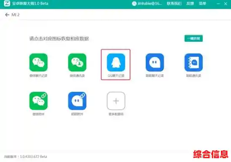Open Momo contacts notebook icon
Image resolution: width=231 pixels, height=162 pixels.
click(x=193, y=62)
